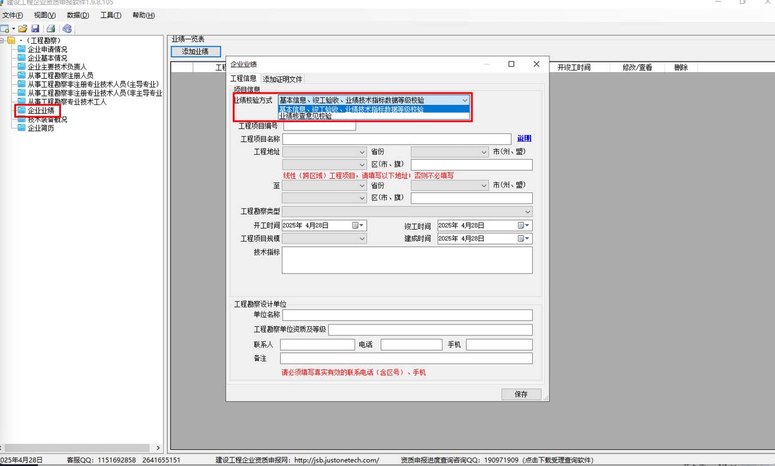Select 企业基本情况 in the tree
The image size is (775, 466).
tap(47, 58)
